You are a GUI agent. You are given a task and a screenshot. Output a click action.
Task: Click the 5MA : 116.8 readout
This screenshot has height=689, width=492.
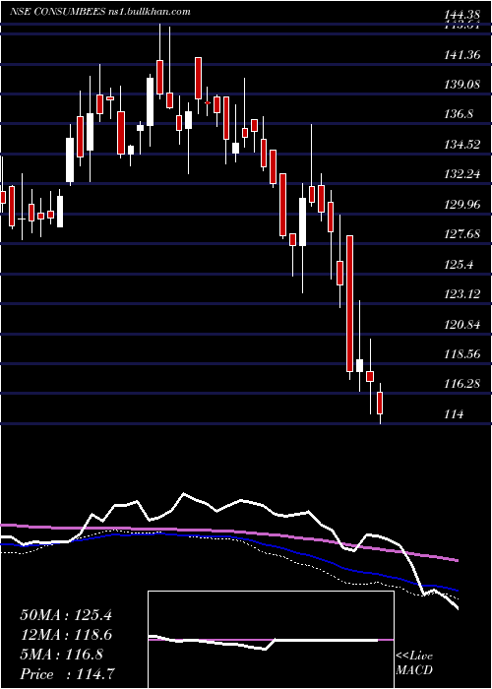point(61,655)
